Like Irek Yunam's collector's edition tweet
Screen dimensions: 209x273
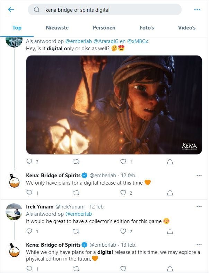click(x=123, y=231)
